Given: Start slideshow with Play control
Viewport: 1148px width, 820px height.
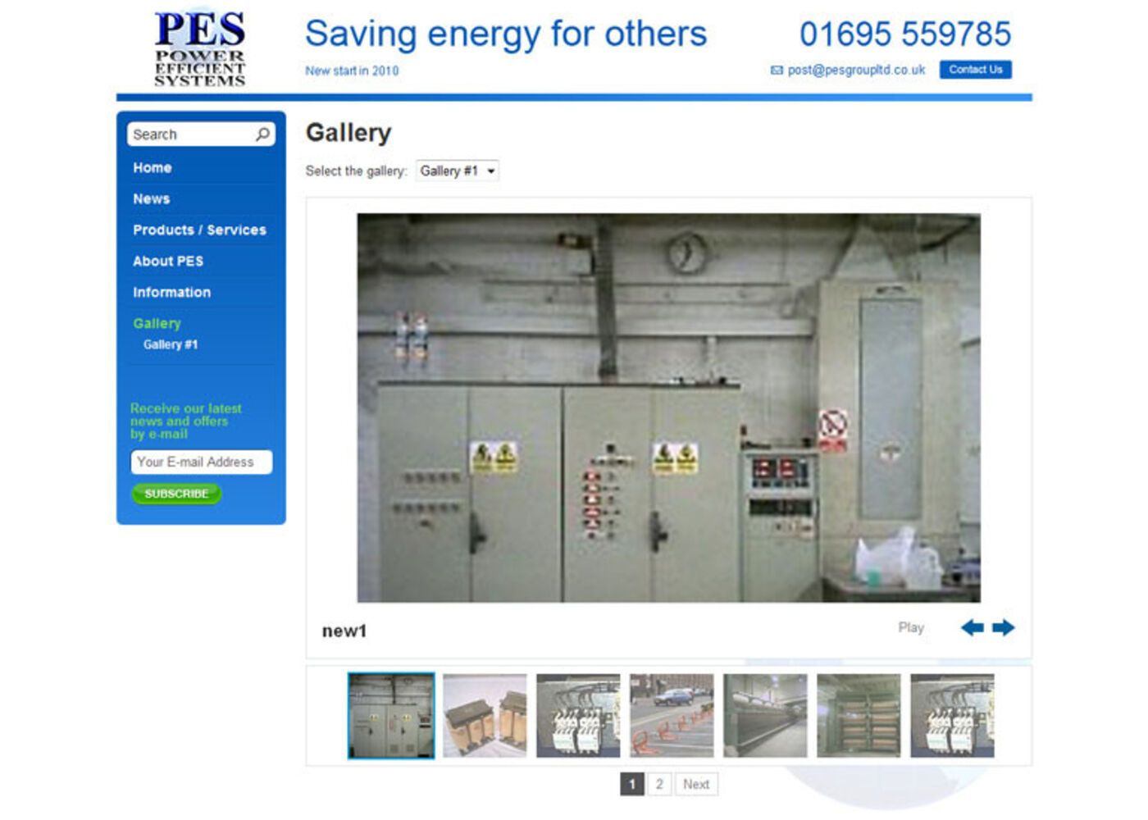Looking at the screenshot, I should pos(911,627).
